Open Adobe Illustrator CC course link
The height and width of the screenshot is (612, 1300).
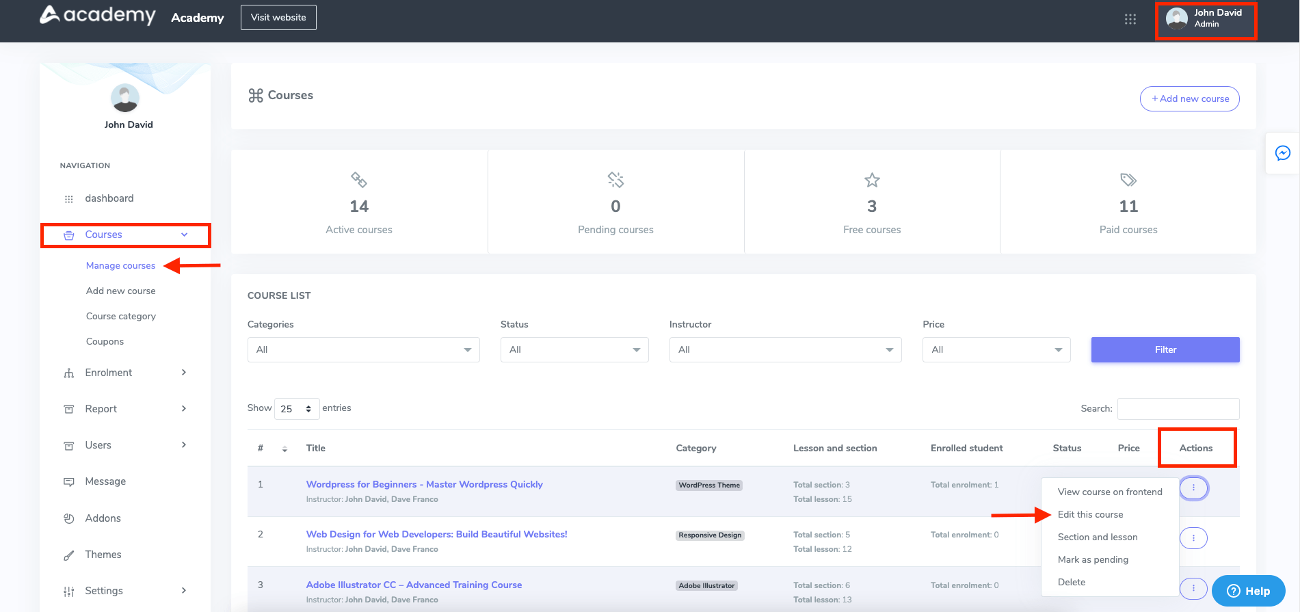[414, 585]
